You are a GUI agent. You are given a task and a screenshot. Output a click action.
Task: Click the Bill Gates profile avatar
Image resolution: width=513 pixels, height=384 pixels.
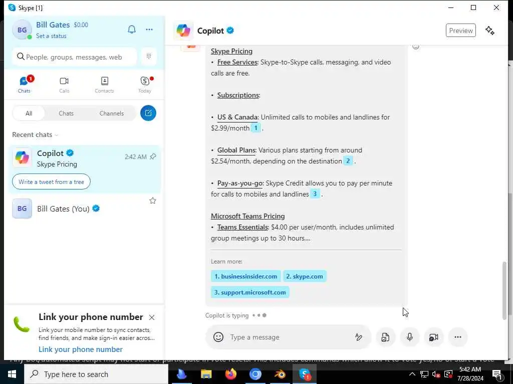(x=22, y=29)
